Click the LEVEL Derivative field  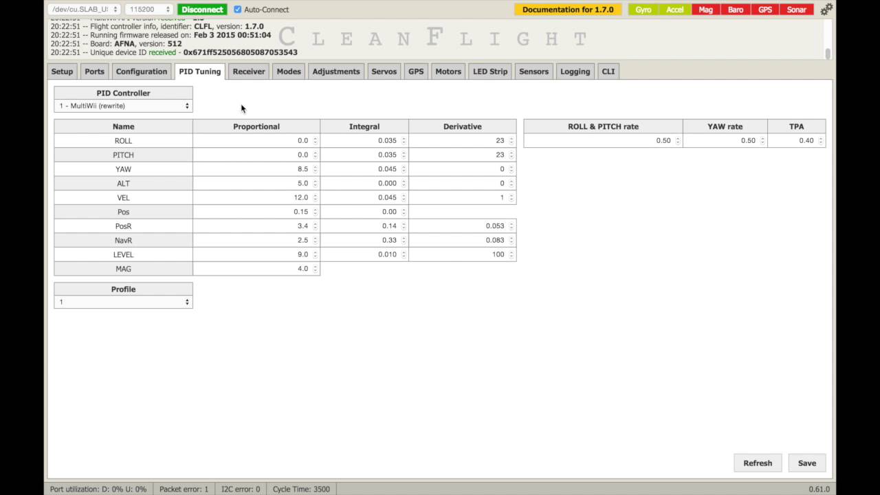click(x=463, y=254)
